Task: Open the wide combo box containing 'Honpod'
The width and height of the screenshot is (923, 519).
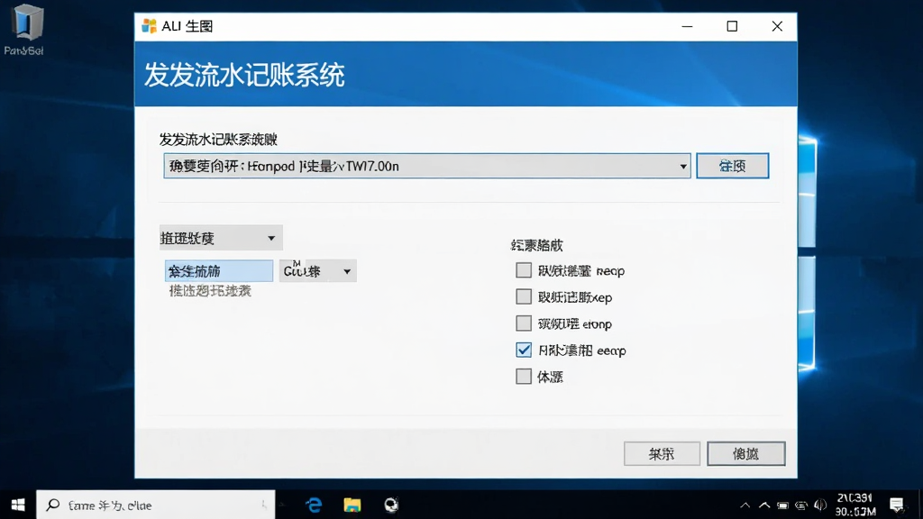Action: (x=426, y=166)
